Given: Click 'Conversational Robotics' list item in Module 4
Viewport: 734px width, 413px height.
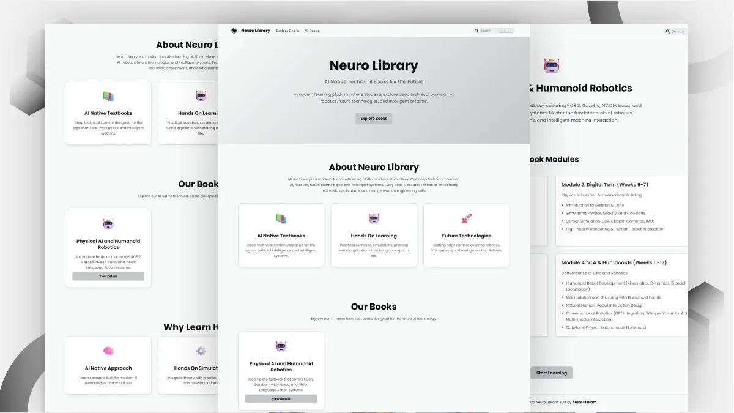Looking at the screenshot, I should tap(626, 316).
